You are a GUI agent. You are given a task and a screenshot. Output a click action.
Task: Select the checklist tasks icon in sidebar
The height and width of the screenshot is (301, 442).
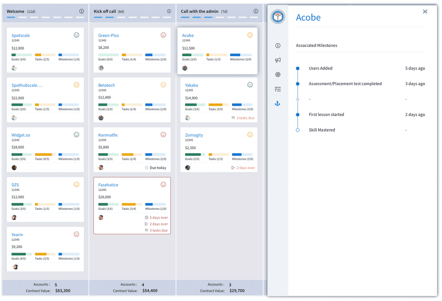(x=278, y=89)
